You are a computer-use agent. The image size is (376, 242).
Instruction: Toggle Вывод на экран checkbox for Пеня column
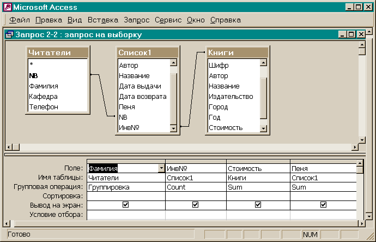[323, 204]
